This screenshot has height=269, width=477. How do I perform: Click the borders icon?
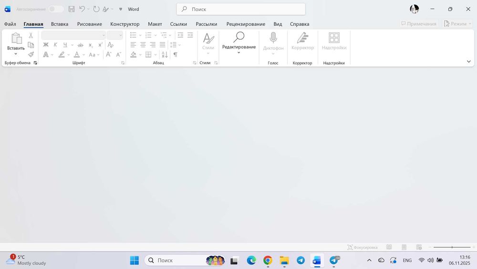click(148, 54)
